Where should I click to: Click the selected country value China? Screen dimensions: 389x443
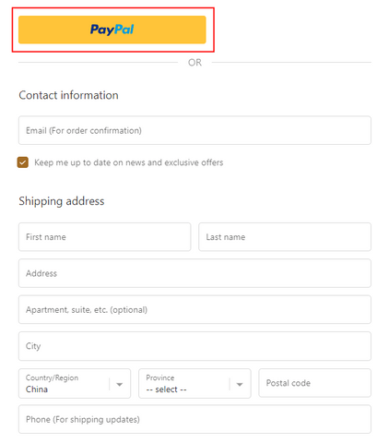(x=37, y=389)
